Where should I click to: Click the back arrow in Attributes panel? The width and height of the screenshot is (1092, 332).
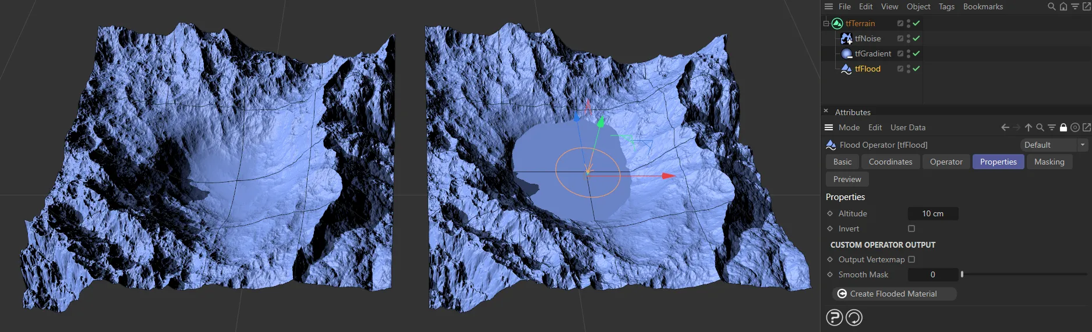click(1005, 128)
